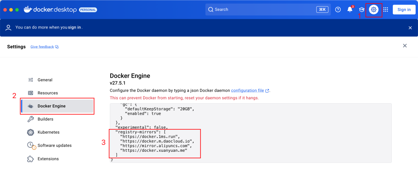Click the search magnifier icon
Screen dimensions: 418x173
tap(211, 10)
